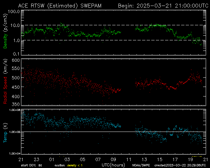Click the 400 speed tick label
Screen dimensions: 210x168
(x=16, y=96)
